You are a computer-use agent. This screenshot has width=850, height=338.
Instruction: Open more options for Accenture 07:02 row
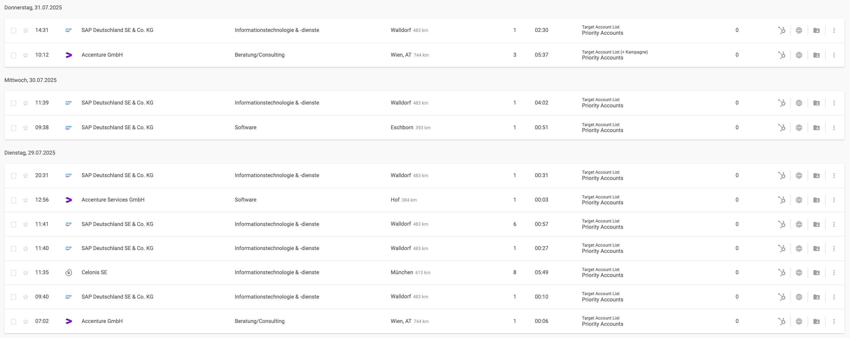tap(834, 321)
